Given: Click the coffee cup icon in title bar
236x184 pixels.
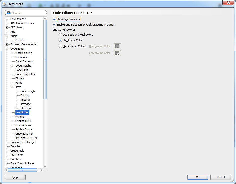Looking at the screenshot, I should [x=4, y=4].
